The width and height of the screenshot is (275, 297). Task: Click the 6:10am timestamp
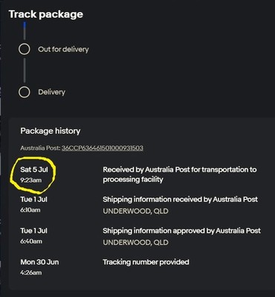click(30, 210)
